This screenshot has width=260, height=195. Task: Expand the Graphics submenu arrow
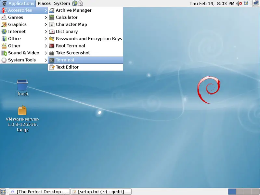[x=46, y=25]
